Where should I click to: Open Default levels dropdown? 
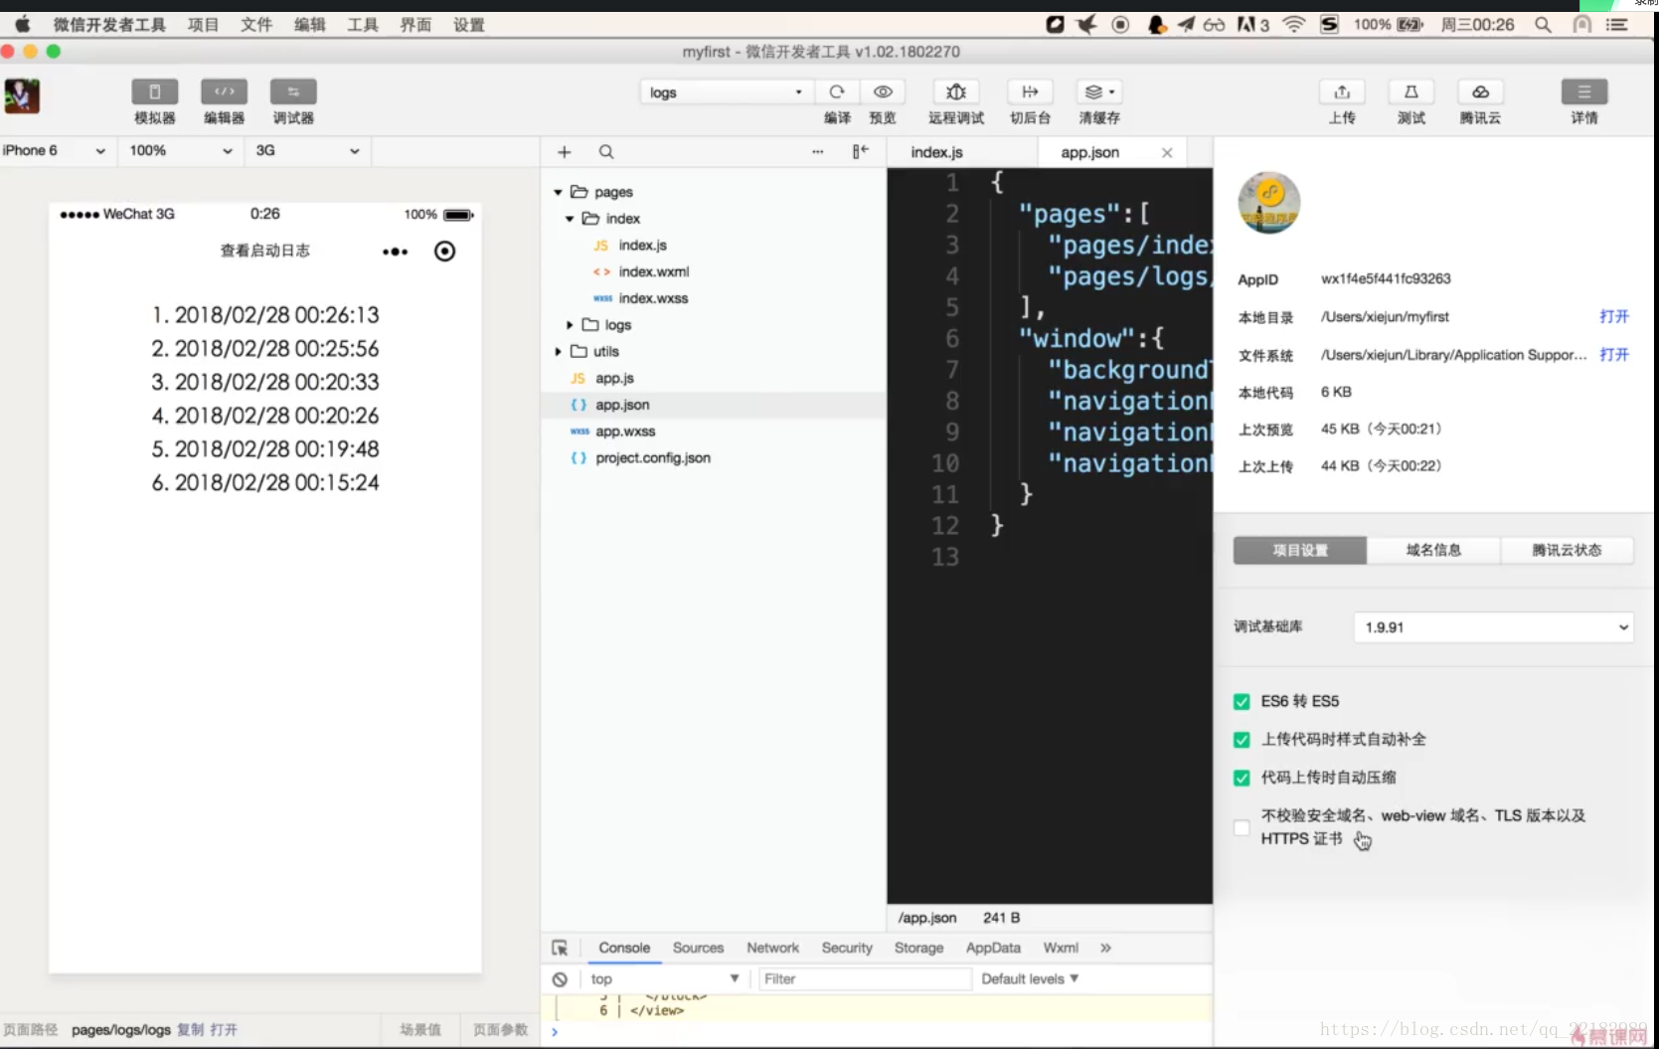click(1030, 979)
